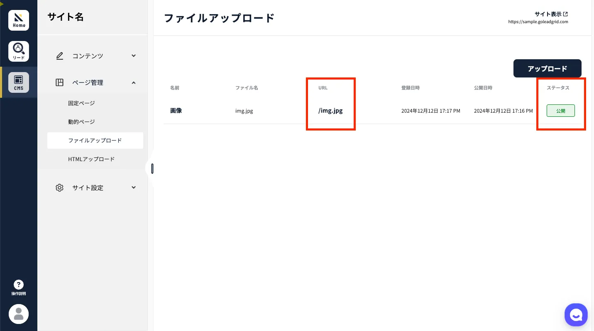594x331 pixels.
Task: Expand the サイト設定 menu chevron
Action: pos(134,187)
